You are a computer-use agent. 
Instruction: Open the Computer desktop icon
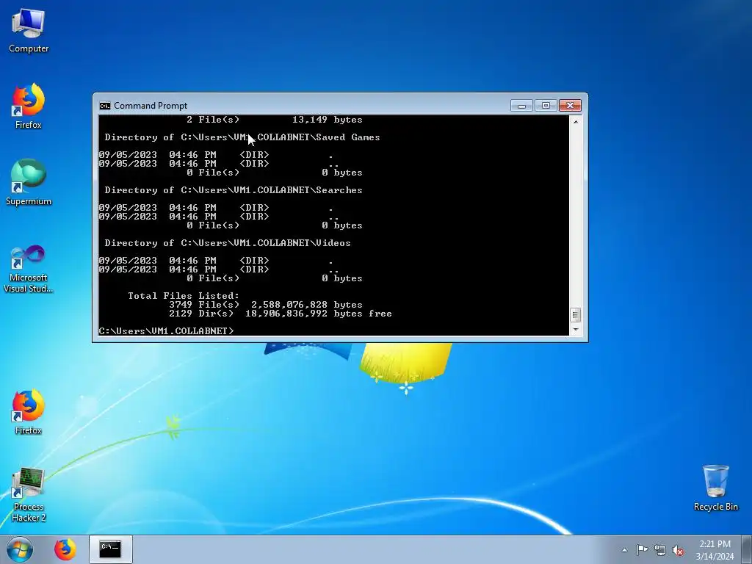29,31
